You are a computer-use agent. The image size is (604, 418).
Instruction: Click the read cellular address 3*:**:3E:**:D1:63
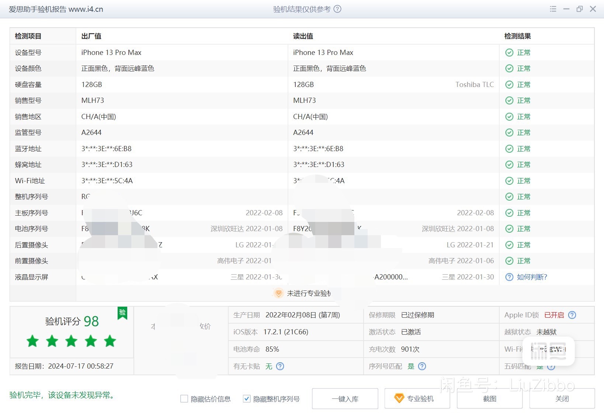(x=319, y=165)
